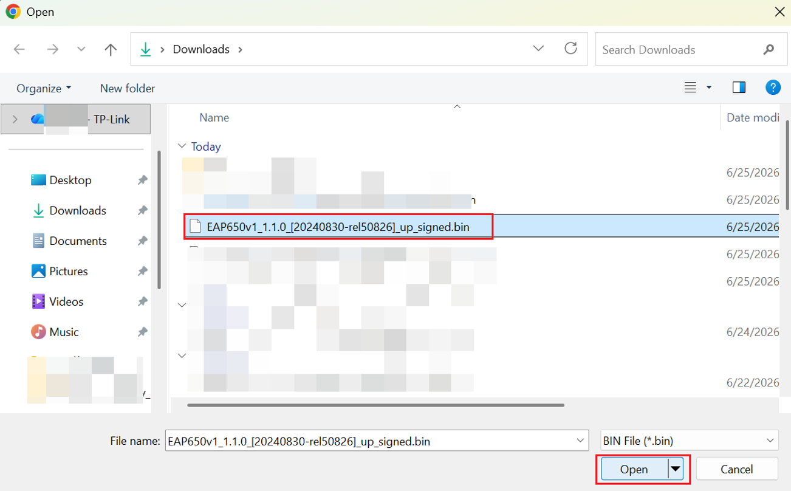
Task: Unpin Documents using its pin icon
Action: 142,241
